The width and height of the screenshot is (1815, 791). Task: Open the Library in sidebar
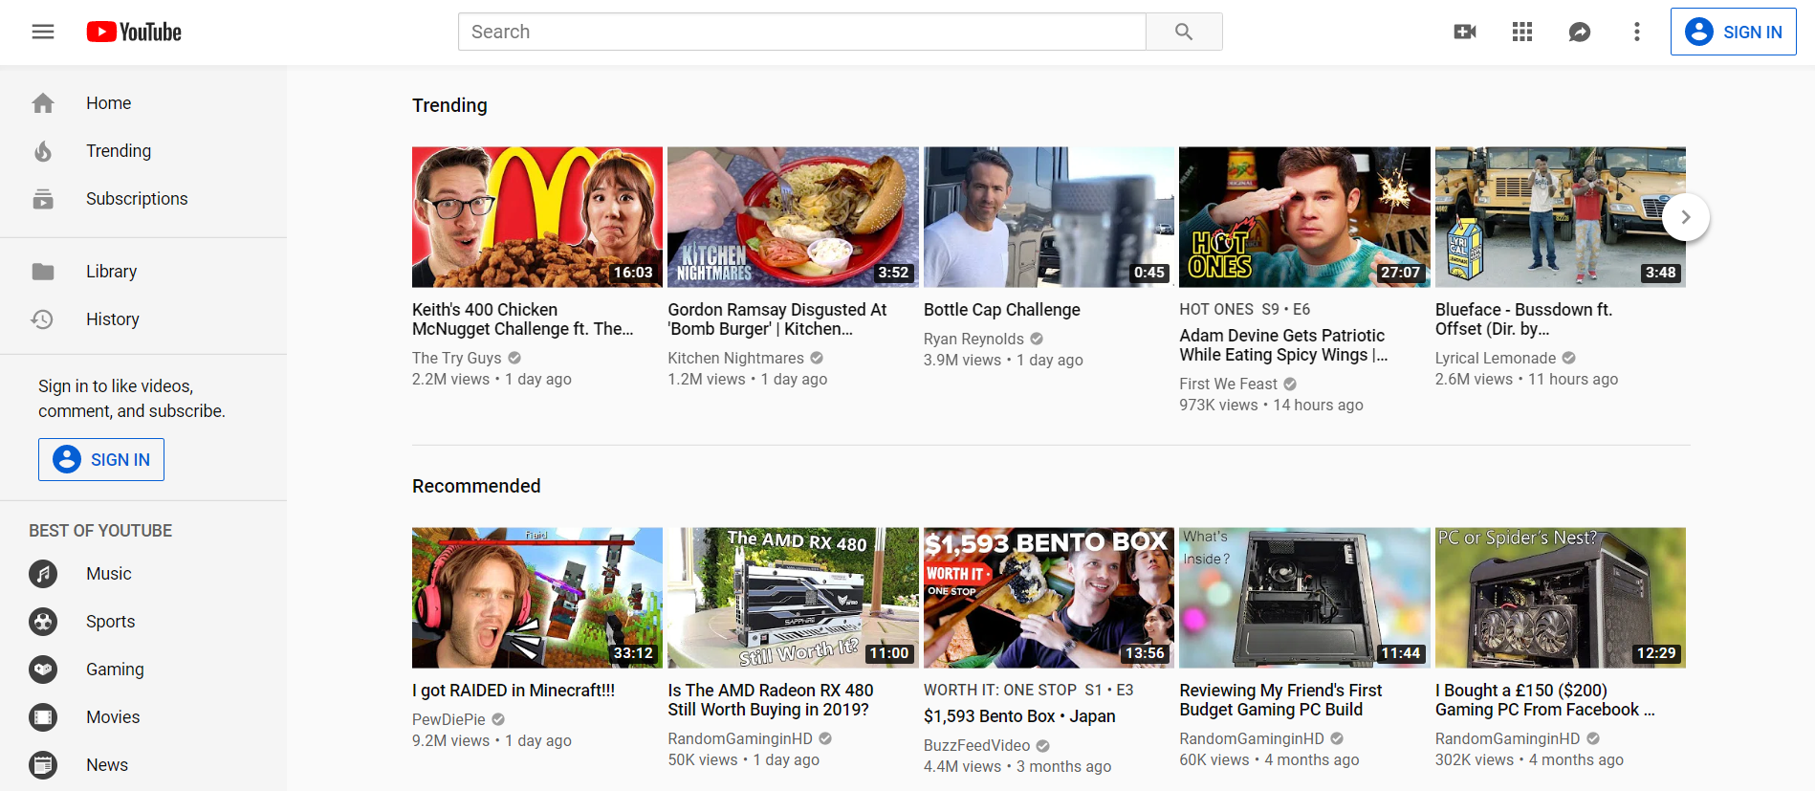tap(111, 272)
